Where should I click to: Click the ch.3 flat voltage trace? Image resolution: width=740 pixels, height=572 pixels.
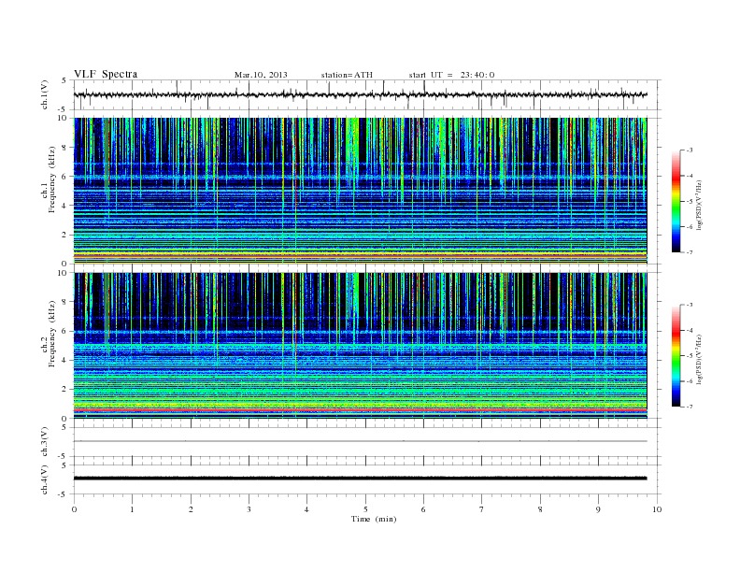pos(360,441)
